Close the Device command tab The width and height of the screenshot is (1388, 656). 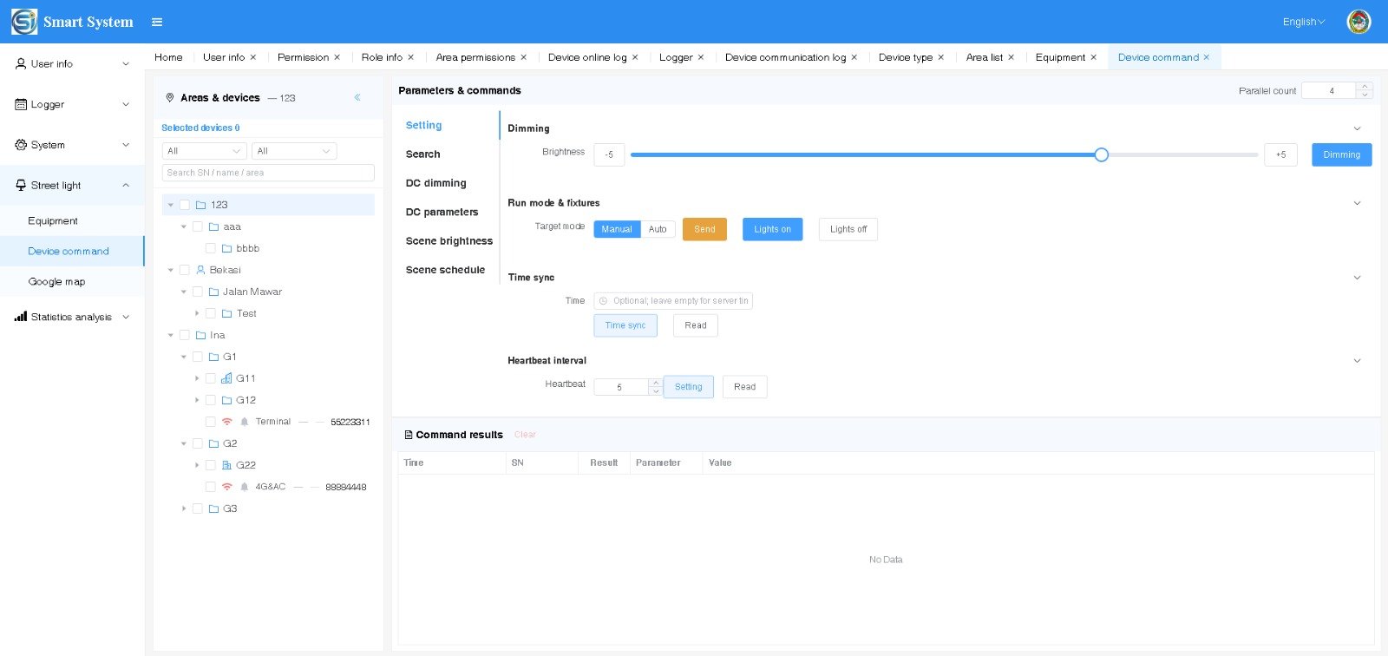[x=1206, y=57]
